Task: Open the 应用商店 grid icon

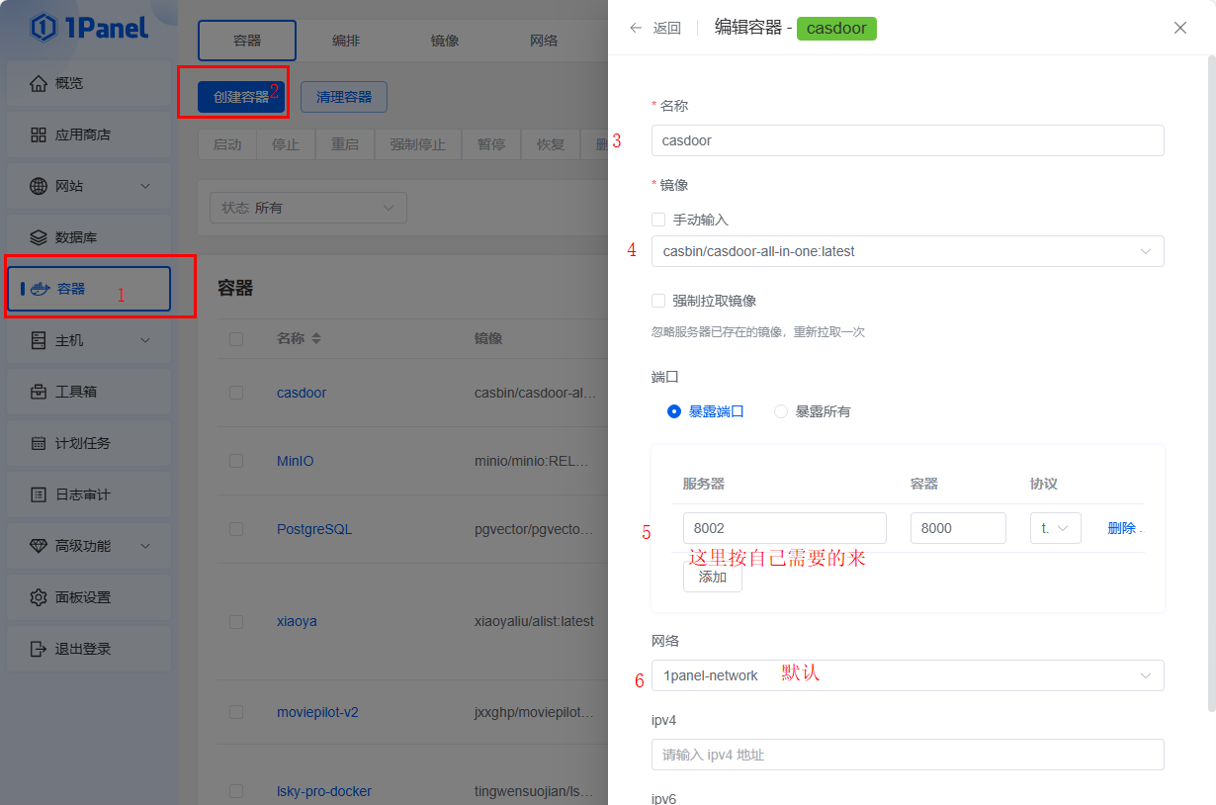Action: (x=39, y=134)
